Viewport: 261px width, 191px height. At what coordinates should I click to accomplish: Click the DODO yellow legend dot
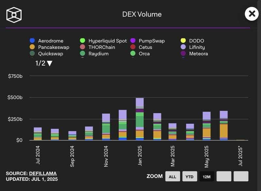(183, 40)
